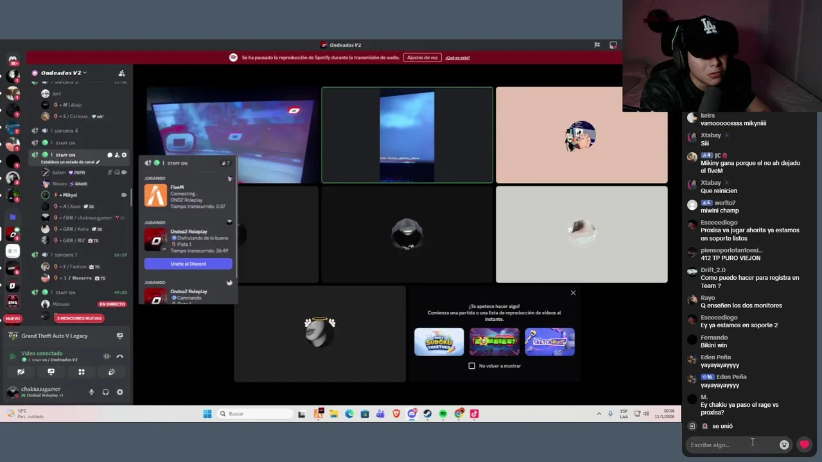The image size is (822, 462).
Task: Launch the Zombies activity
Action: [494, 341]
